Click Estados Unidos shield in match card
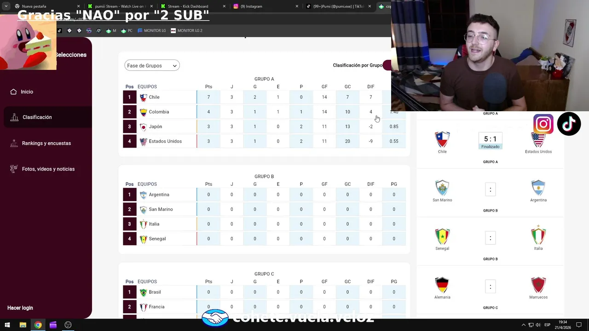The width and height of the screenshot is (589, 331). click(538, 140)
